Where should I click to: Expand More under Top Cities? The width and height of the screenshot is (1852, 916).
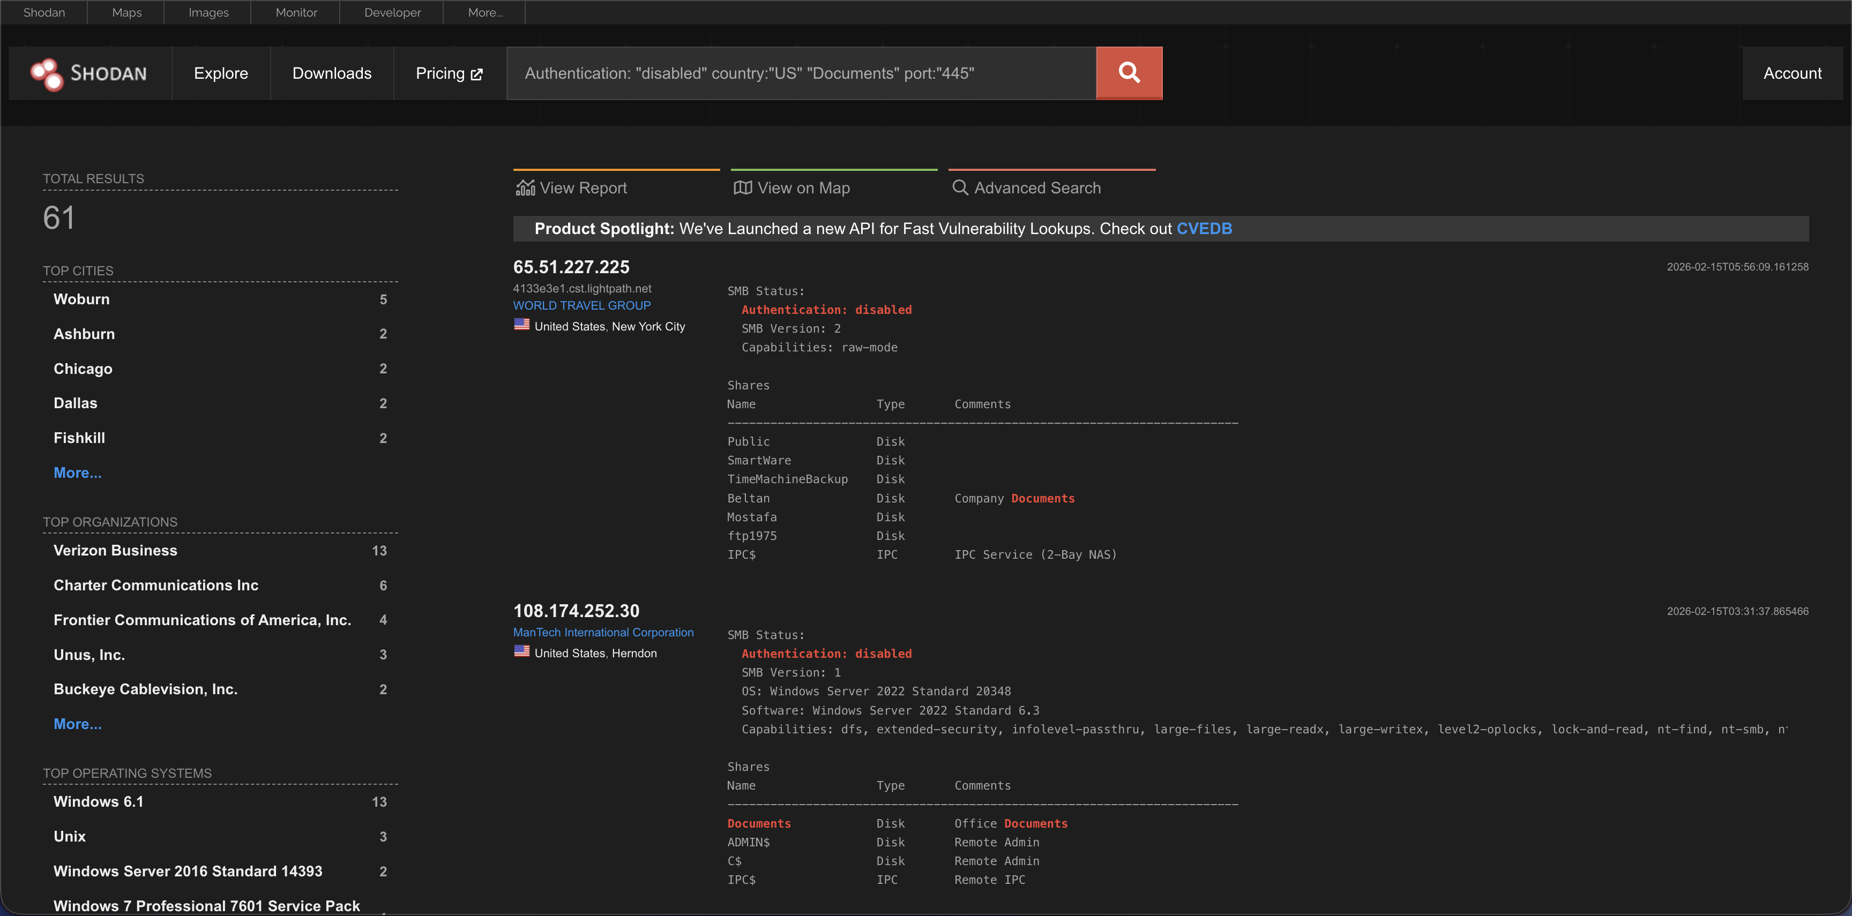coord(78,472)
